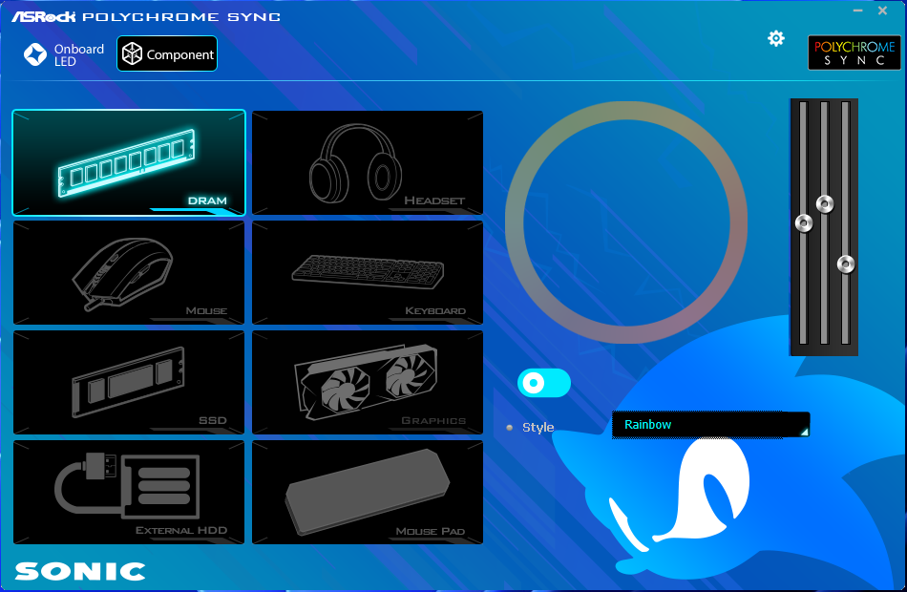Pick the External HDD component tile
Screen dimensions: 907x592
129,493
